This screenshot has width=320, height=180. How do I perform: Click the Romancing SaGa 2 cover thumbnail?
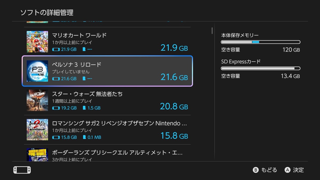tap(37, 130)
